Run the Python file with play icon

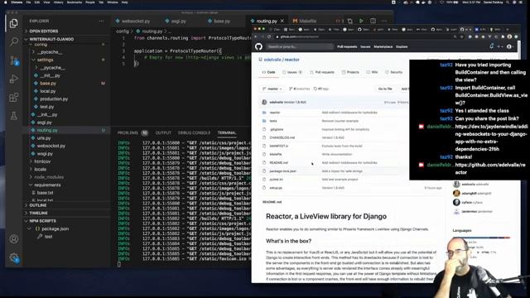[x=361, y=21]
